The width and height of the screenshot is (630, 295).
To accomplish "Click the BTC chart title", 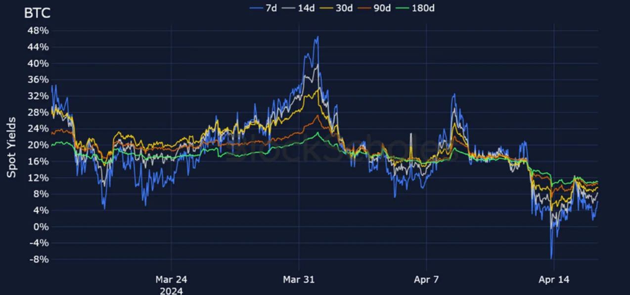I will (x=37, y=13).
